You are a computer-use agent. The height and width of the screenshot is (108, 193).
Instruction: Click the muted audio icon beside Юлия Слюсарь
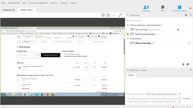[132, 43]
